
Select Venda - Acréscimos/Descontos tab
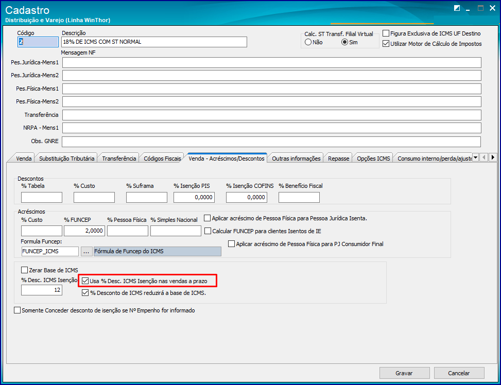pos(226,159)
